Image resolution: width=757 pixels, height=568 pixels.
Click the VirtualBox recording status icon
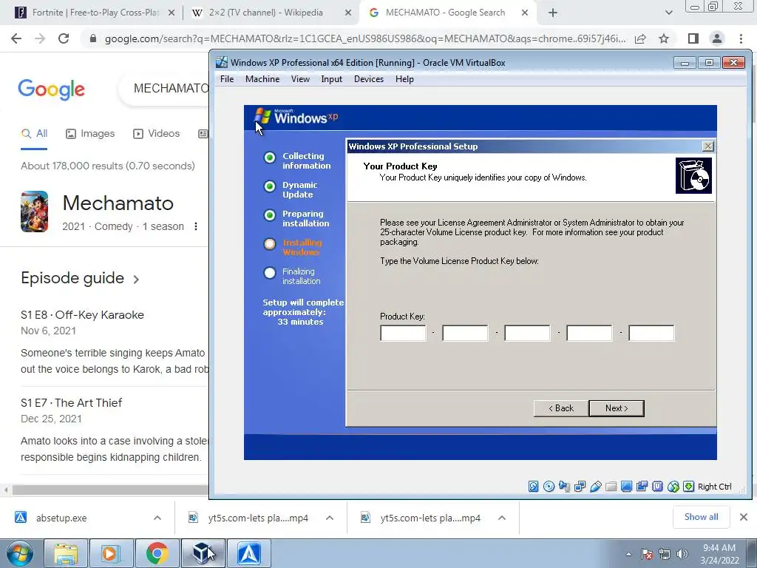click(642, 487)
